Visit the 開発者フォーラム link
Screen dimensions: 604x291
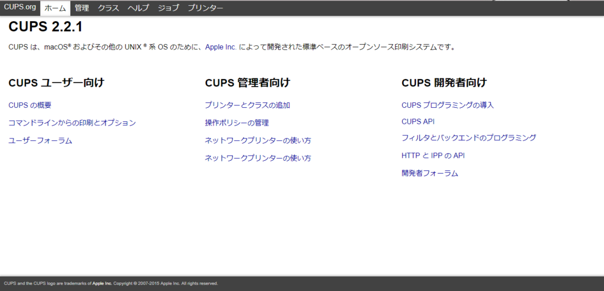coord(430,173)
